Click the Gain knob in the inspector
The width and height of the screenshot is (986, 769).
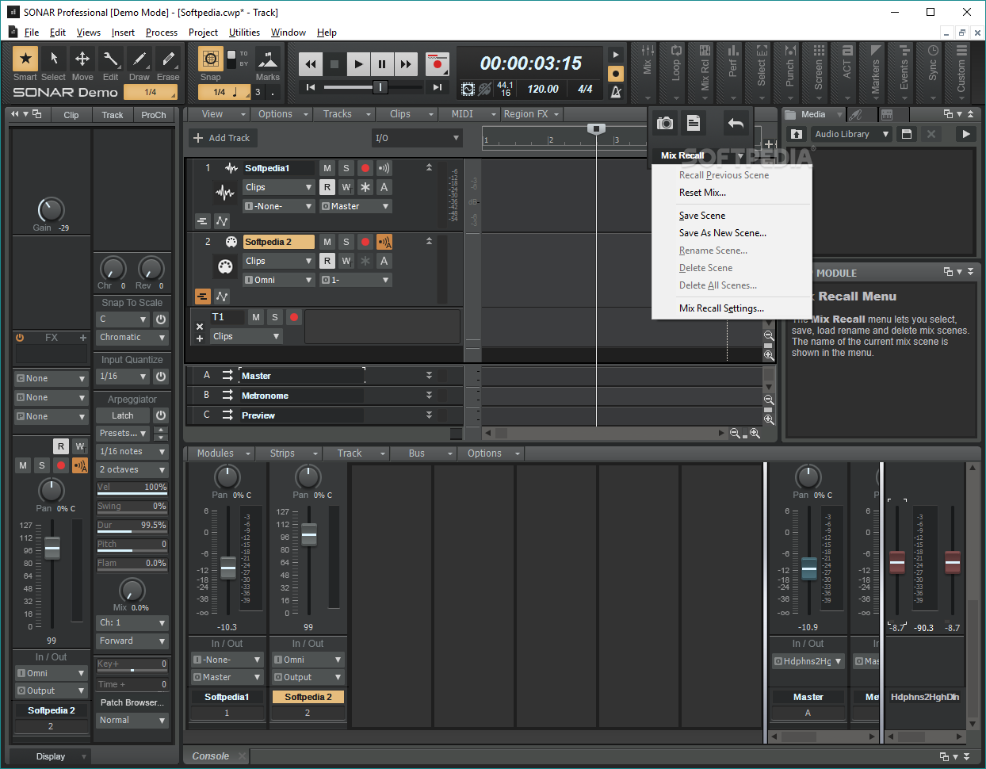point(51,210)
